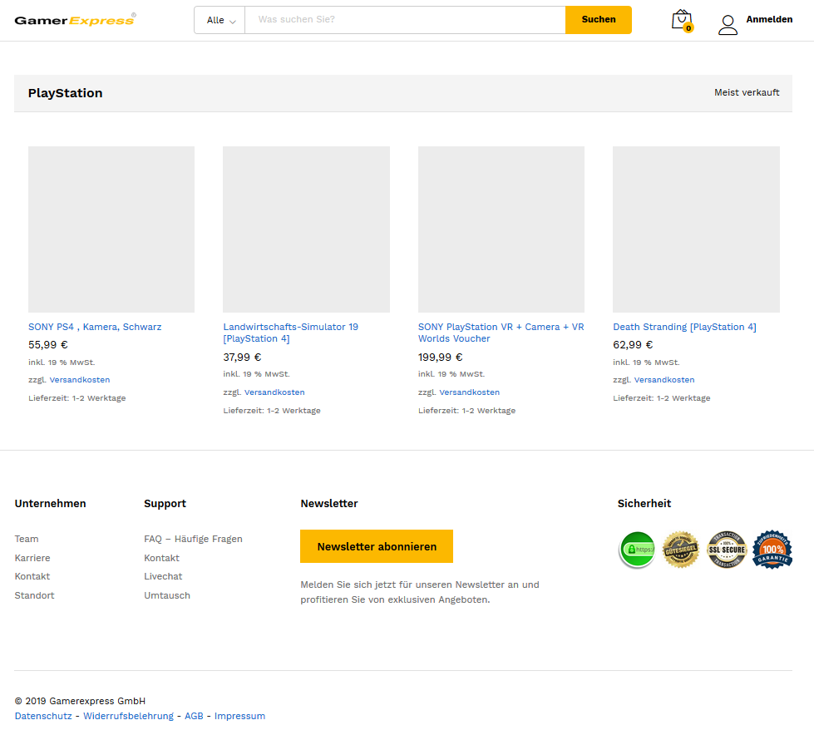The image size is (814, 730).
Task: Click the gold Gütesiegel badge
Action: pyautogui.click(x=681, y=550)
